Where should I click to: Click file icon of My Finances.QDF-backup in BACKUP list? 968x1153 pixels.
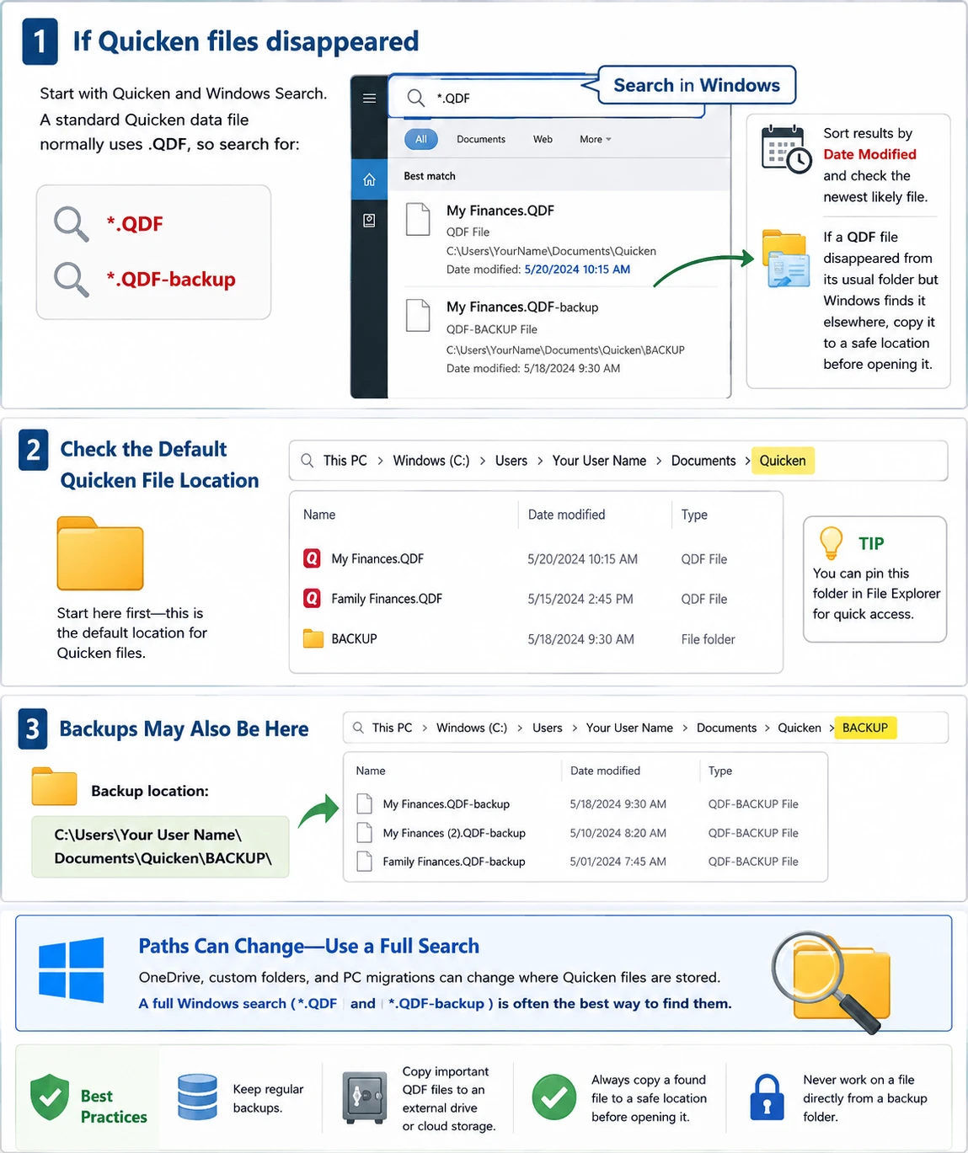coord(364,803)
